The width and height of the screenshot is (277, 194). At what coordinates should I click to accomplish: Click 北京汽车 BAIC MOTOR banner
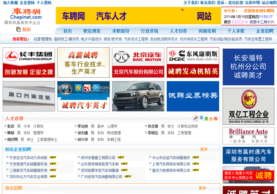(x=138, y=63)
